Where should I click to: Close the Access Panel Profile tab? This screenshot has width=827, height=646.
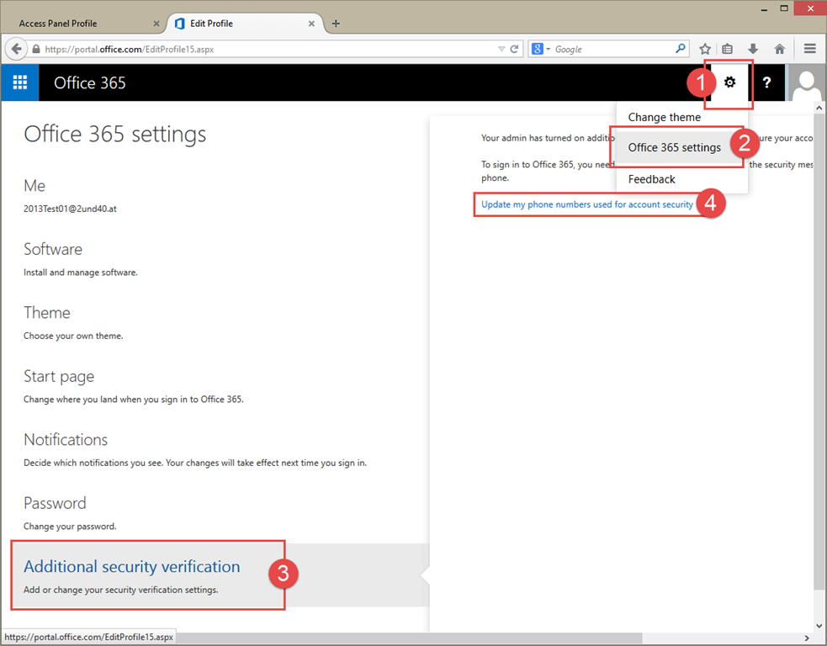156,24
